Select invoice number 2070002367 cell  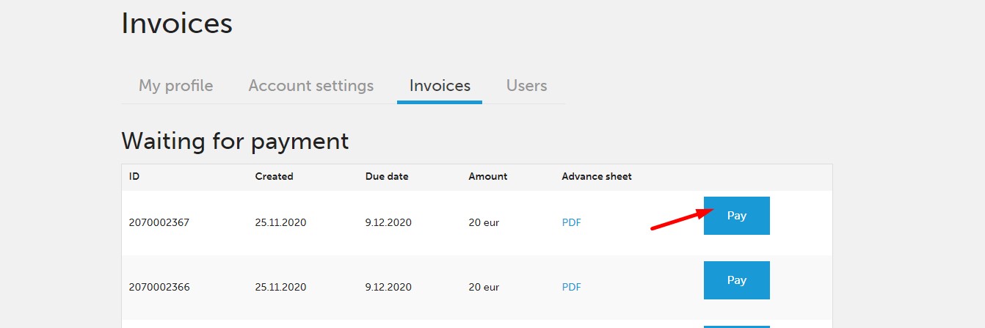tap(159, 223)
